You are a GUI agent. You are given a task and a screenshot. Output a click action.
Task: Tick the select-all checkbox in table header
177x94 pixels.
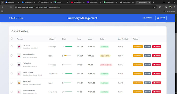(x=12, y=39)
